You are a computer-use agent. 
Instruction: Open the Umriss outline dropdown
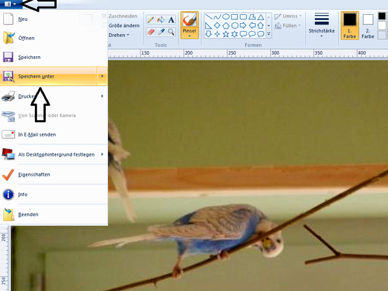coord(301,16)
